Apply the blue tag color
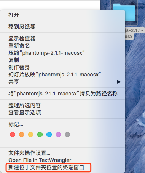This screenshot has width=145, height=173. 49,135
